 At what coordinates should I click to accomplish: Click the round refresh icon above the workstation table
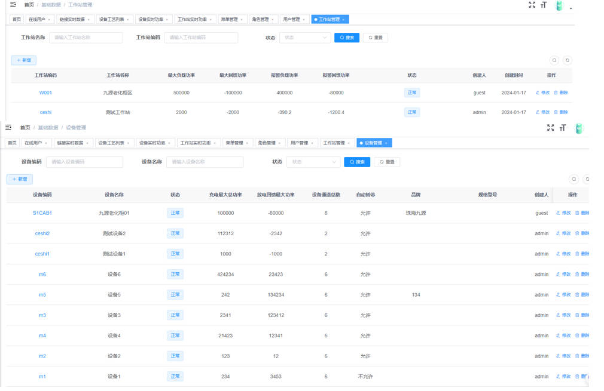[x=568, y=60]
